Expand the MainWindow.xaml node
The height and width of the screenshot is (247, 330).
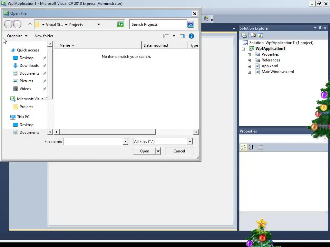point(249,72)
